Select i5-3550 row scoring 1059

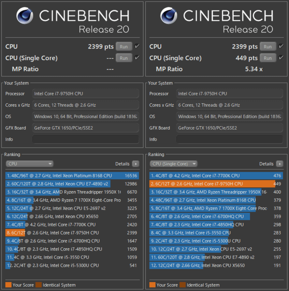[x=72, y=257]
